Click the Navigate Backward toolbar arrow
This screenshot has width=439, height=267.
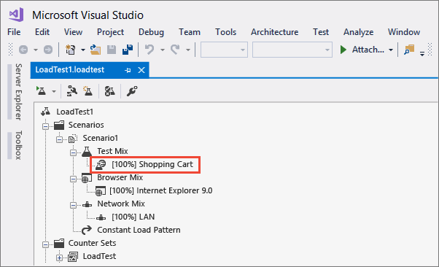[x=23, y=50]
